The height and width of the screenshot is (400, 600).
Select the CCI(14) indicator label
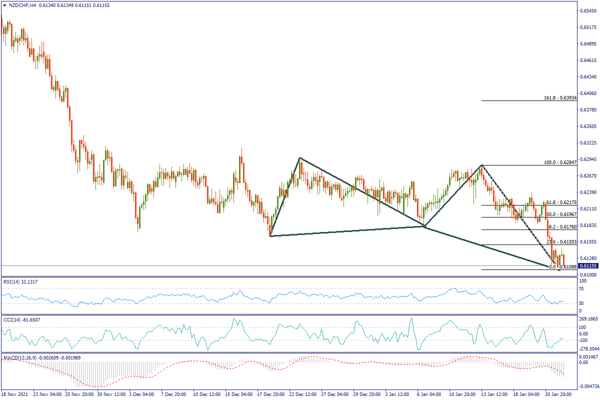tap(21, 319)
